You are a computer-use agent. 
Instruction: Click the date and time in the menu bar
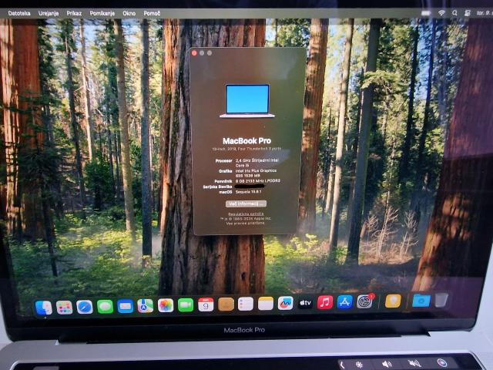(x=485, y=13)
